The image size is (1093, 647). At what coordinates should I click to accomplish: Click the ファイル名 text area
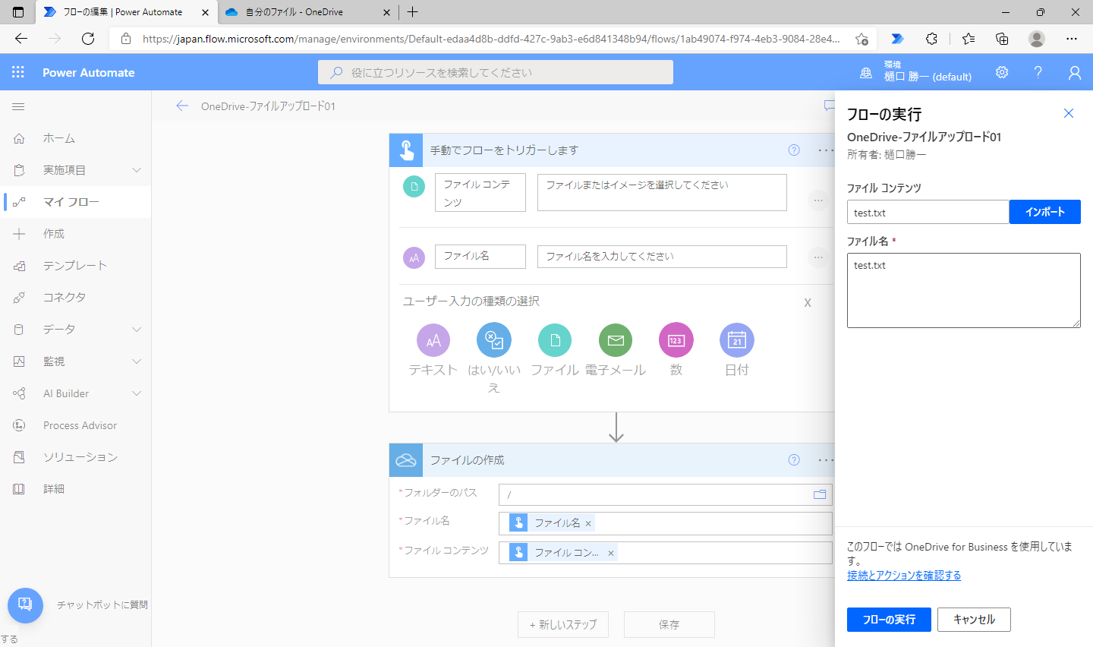(964, 291)
